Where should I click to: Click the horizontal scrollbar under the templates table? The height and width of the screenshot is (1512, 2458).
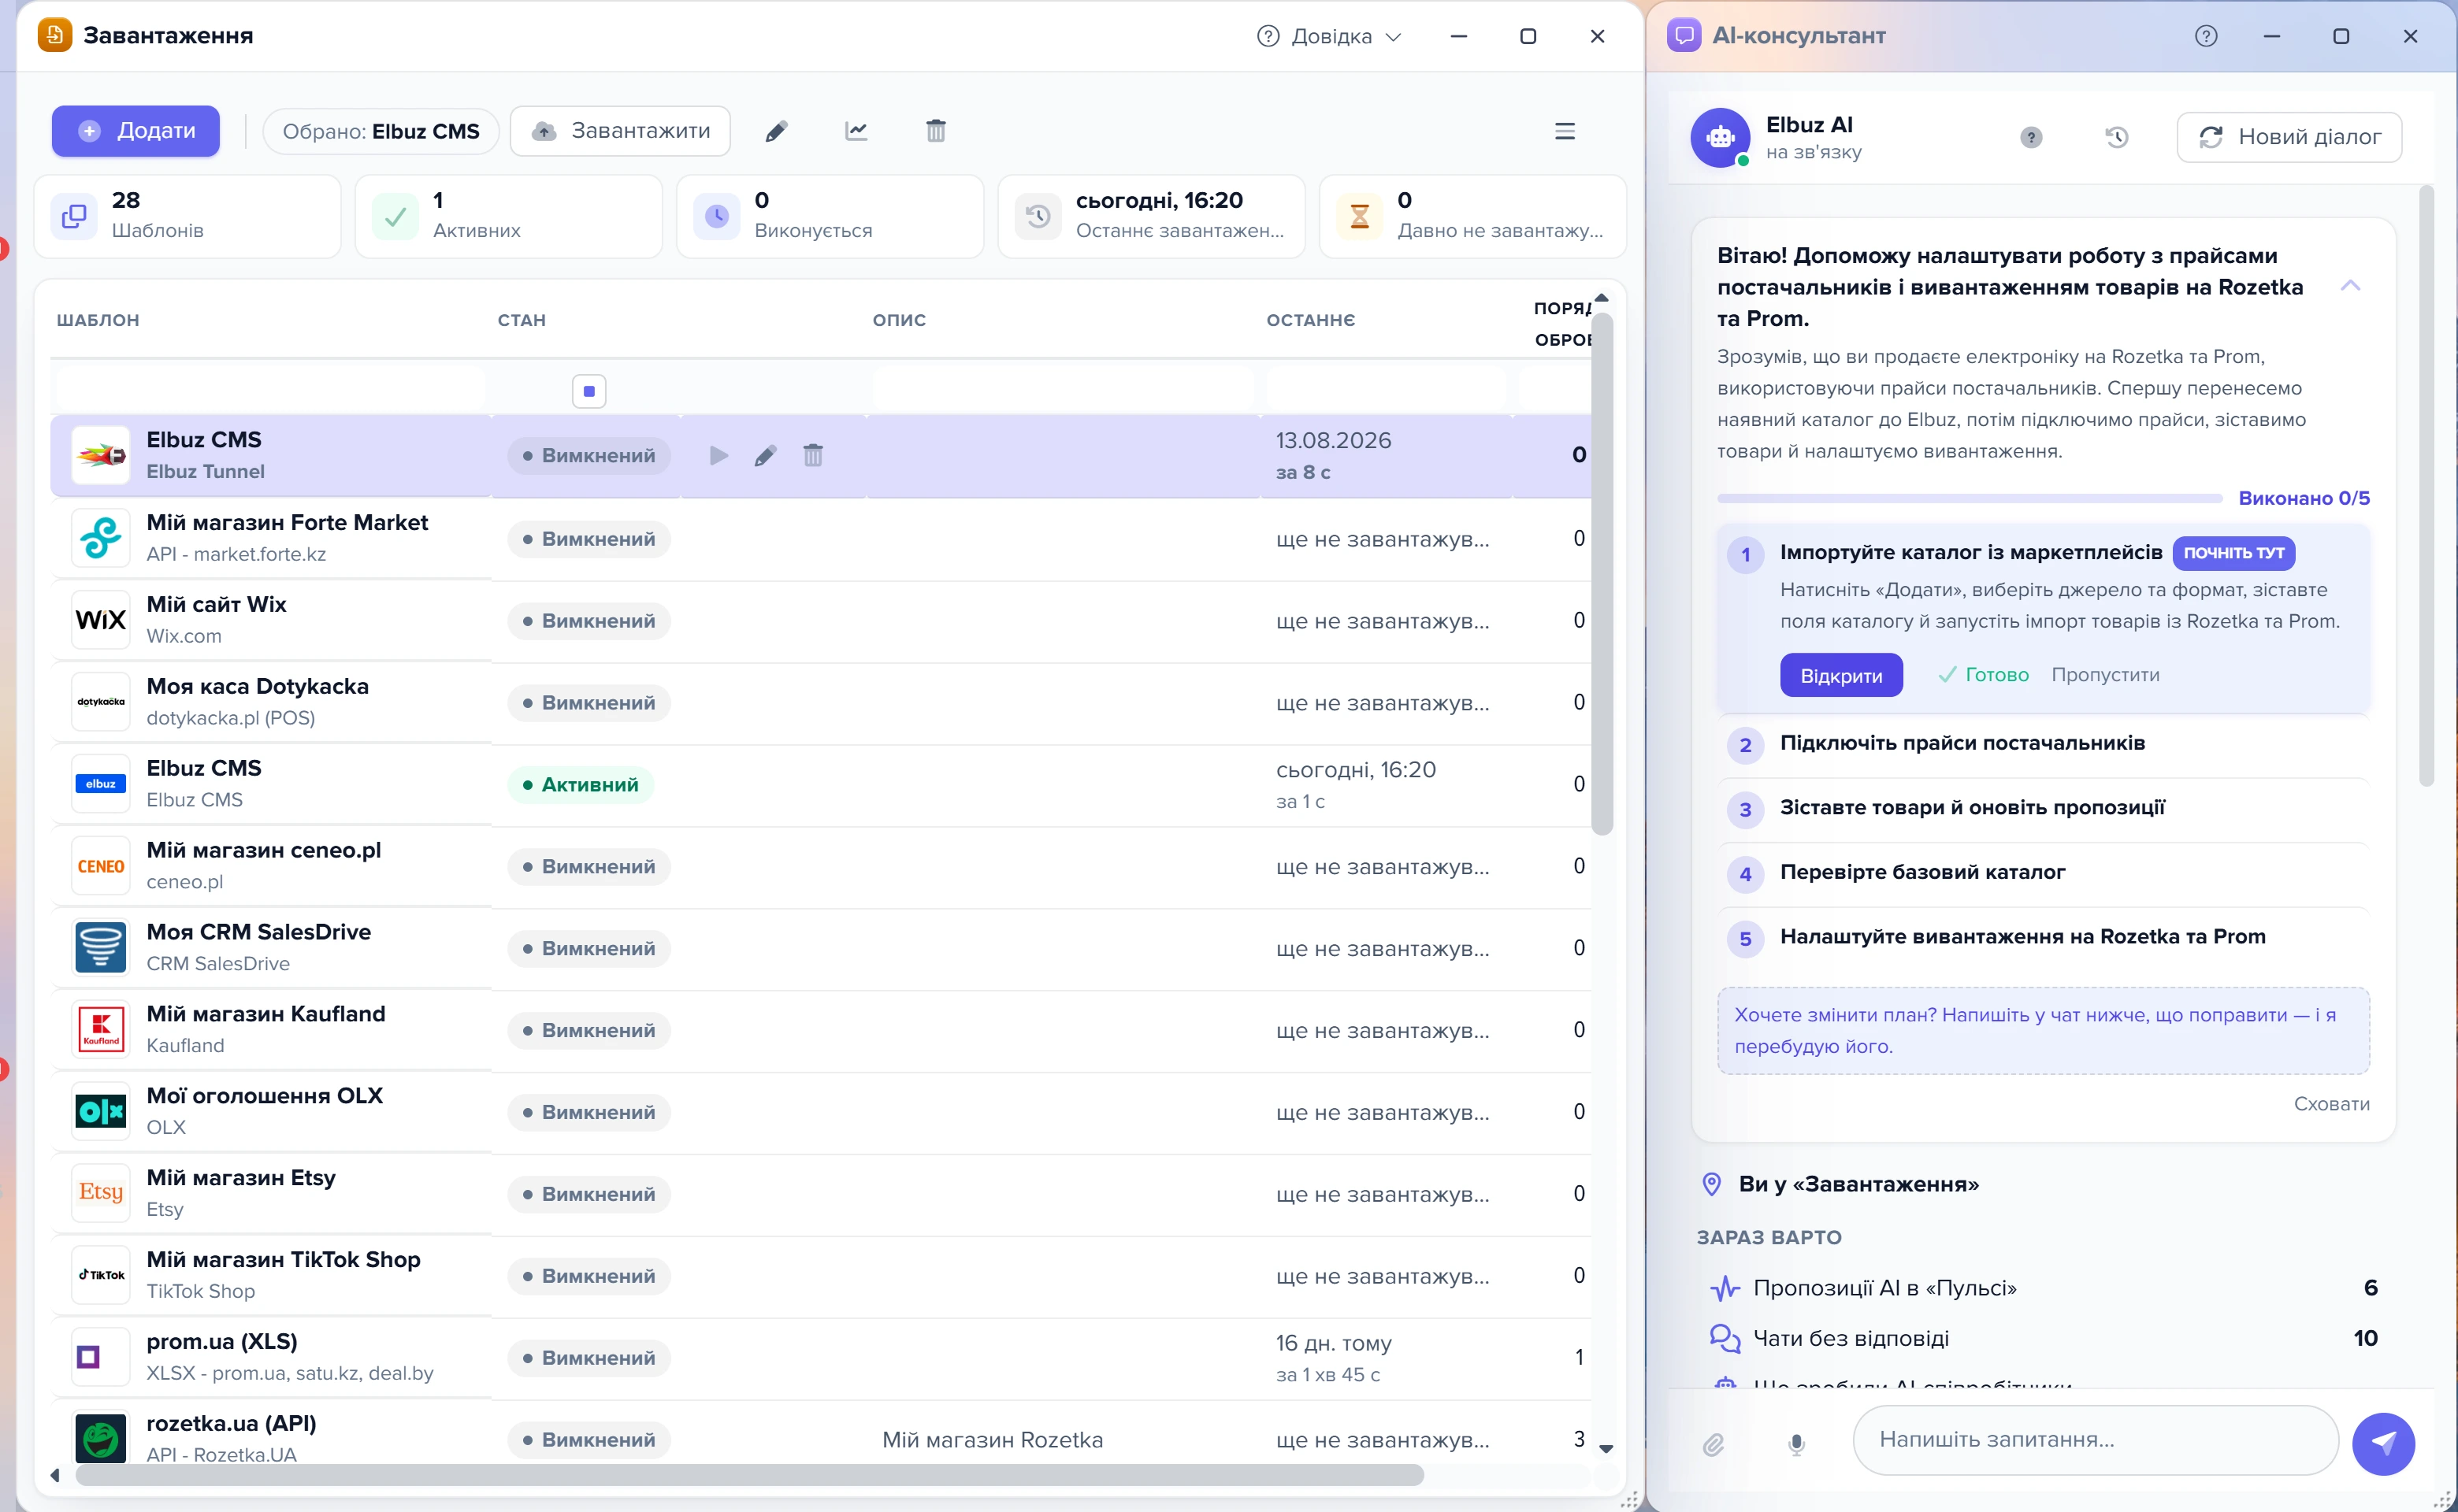click(x=749, y=1475)
